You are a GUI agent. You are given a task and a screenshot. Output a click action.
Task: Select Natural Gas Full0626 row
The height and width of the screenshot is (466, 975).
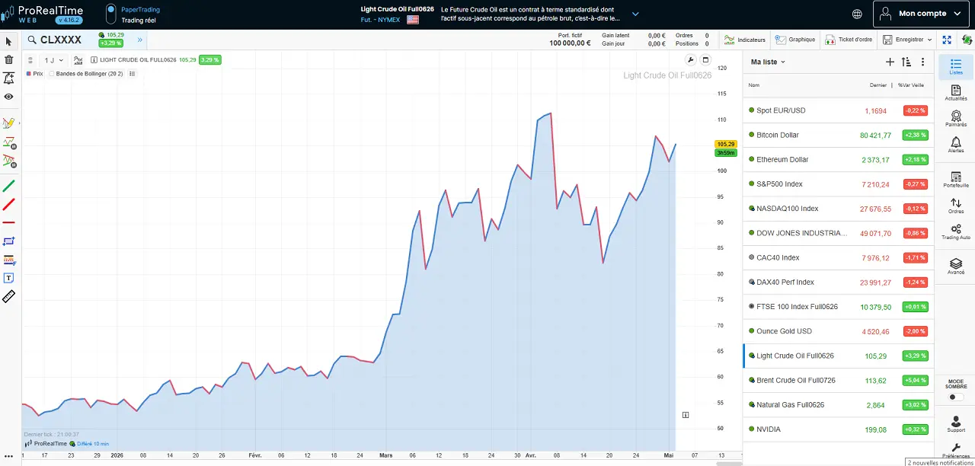pos(838,404)
